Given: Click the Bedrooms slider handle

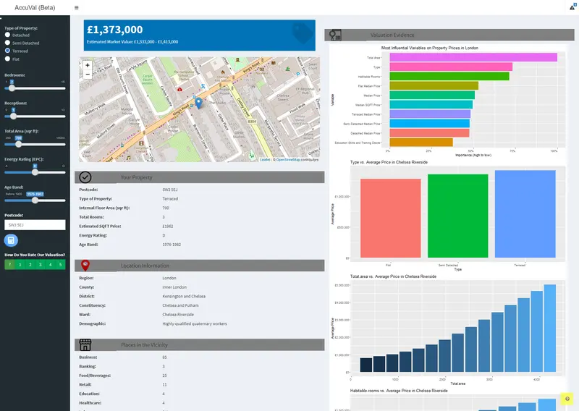Looking at the screenshot, I should 12,88.
